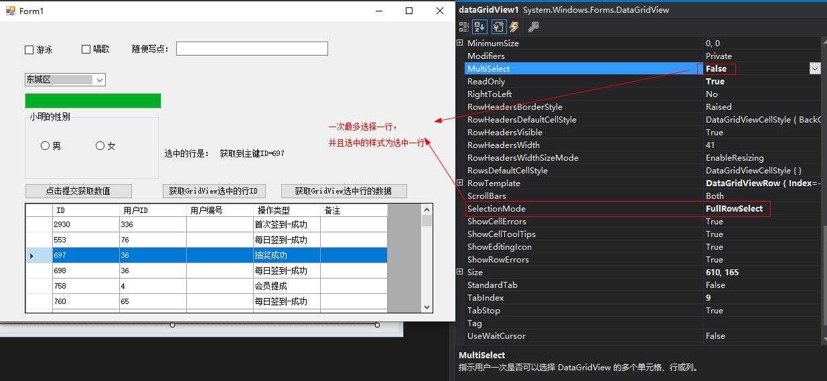Click the 抽奖成功 cell
The width and height of the screenshot is (827, 381).
pos(287,255)
